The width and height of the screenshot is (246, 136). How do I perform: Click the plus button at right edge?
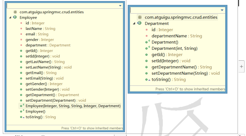(241, 67)
